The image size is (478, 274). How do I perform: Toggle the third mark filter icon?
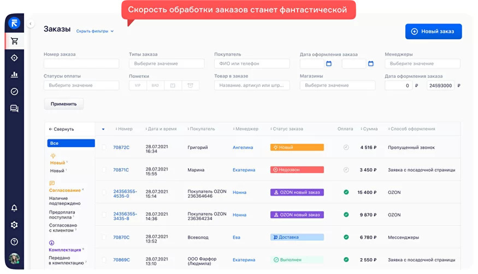click(x=173, y=86)
